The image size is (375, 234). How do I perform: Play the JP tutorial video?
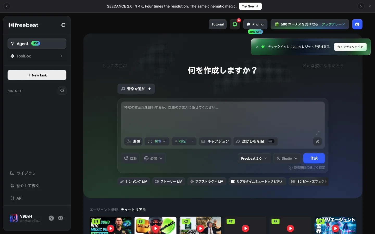click(x=335, y=228)
